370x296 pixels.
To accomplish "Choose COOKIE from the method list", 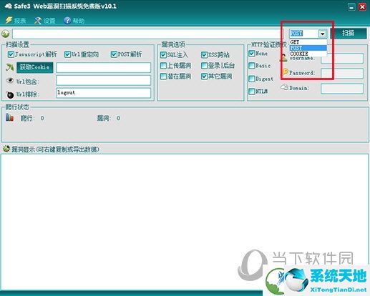I will pyautogui.click(x=308, y=54).
